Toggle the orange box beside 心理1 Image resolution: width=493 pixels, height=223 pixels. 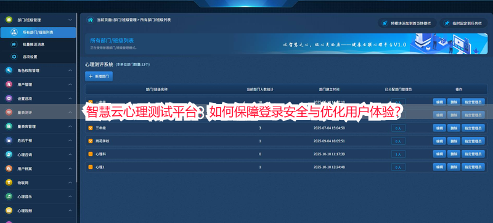(91, 167)
